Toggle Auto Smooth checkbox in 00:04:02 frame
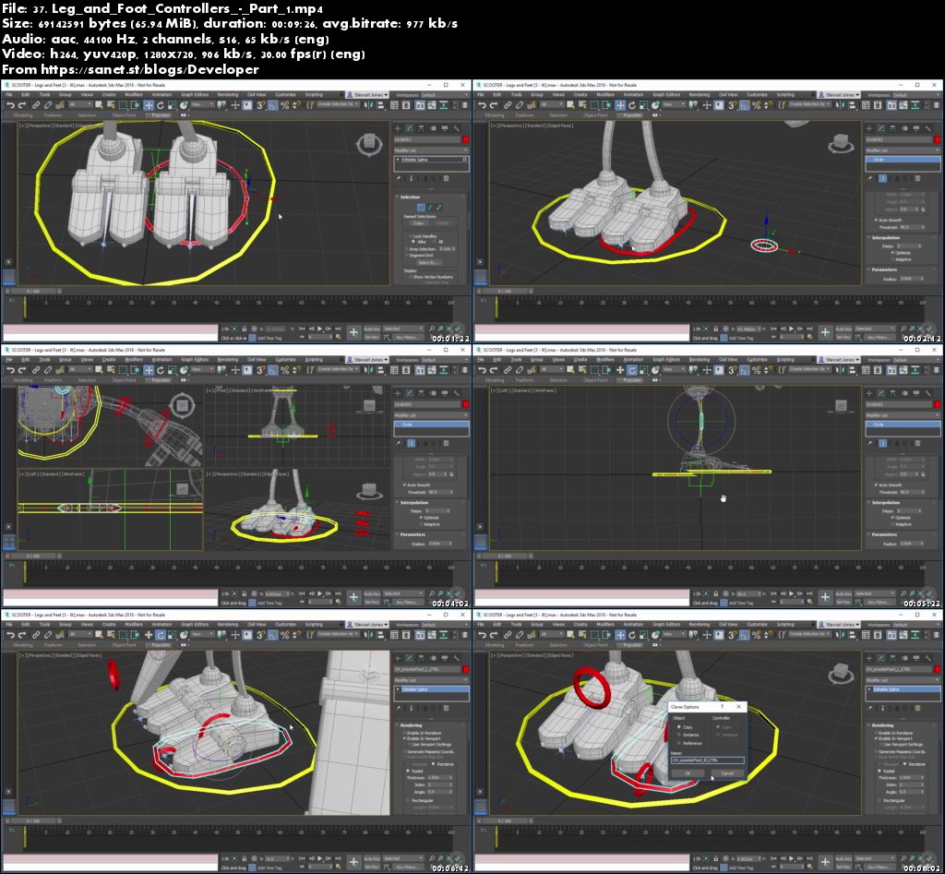Viewport: 945px width, 874px height. pos(404,485)
